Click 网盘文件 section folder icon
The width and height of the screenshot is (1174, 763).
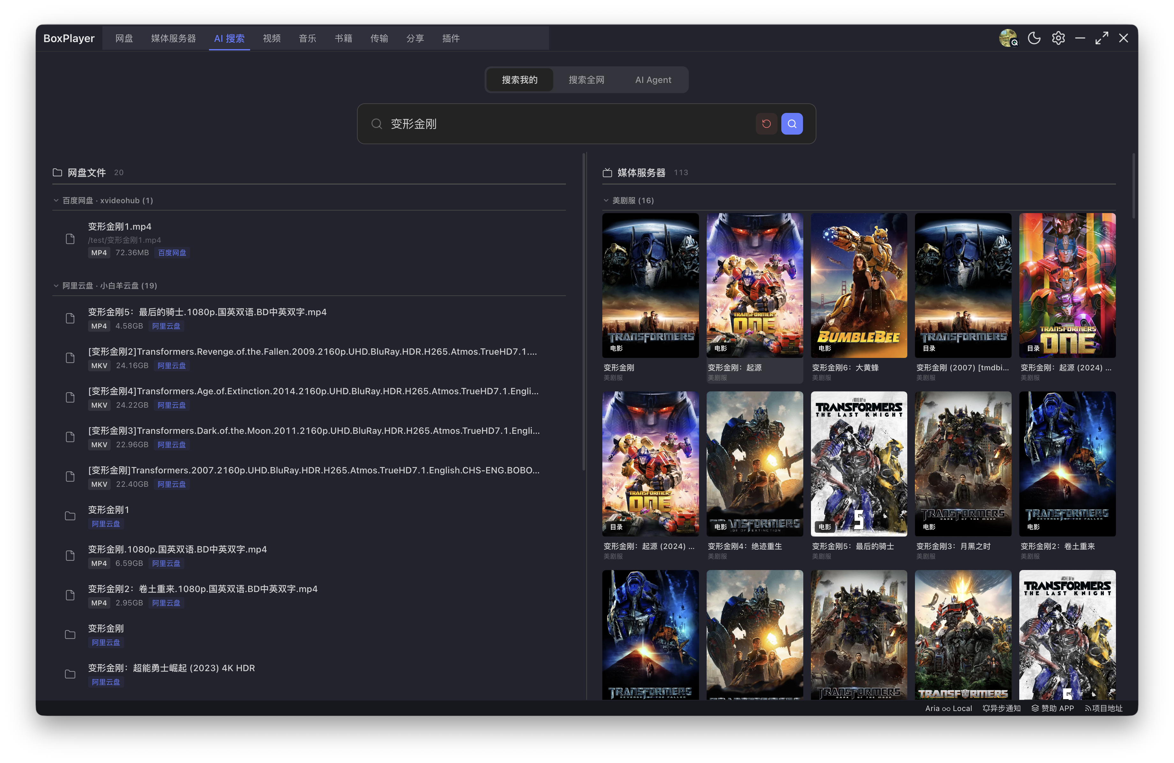pyautogui.click(x=57, y=172)
